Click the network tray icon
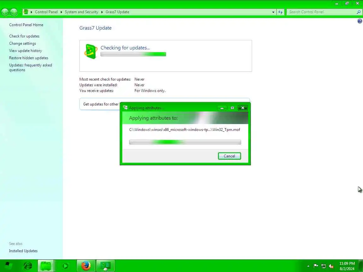The image size is (363, 272). 324,266
